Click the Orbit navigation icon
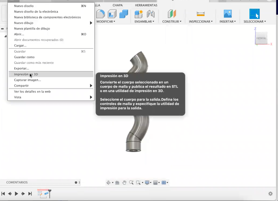278x201 pixels. tap(108, 183)
